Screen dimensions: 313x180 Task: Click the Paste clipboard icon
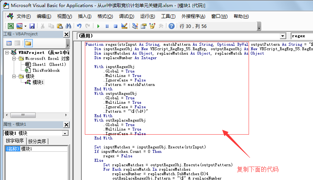tap(60, 26)
